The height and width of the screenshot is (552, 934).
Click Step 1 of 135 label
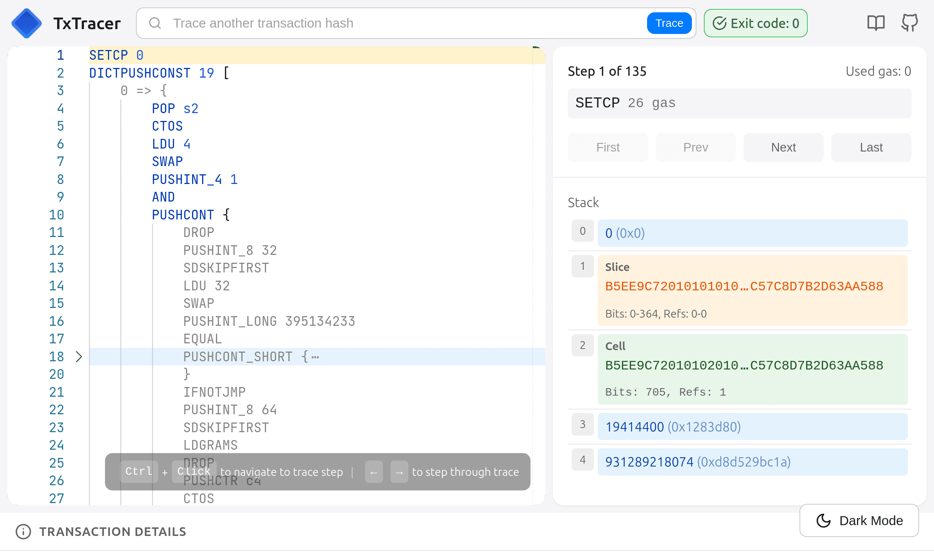tap(607, 71)
